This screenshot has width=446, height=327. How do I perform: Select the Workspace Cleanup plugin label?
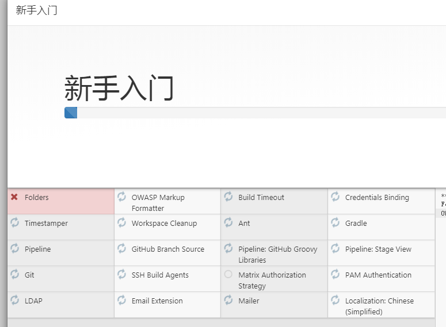(164, 224)
